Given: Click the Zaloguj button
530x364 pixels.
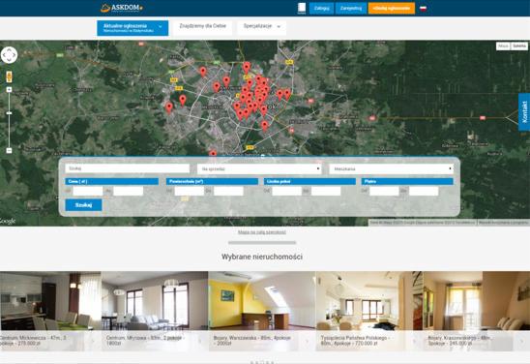Looking at the screenshot, I should click(321, 8).
